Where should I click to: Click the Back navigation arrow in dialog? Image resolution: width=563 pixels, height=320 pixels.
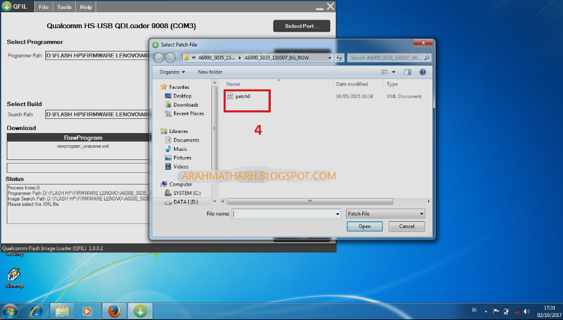point(158,58)
